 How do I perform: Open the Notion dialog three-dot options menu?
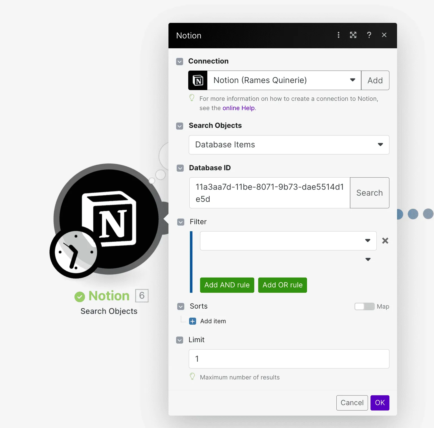338,35
